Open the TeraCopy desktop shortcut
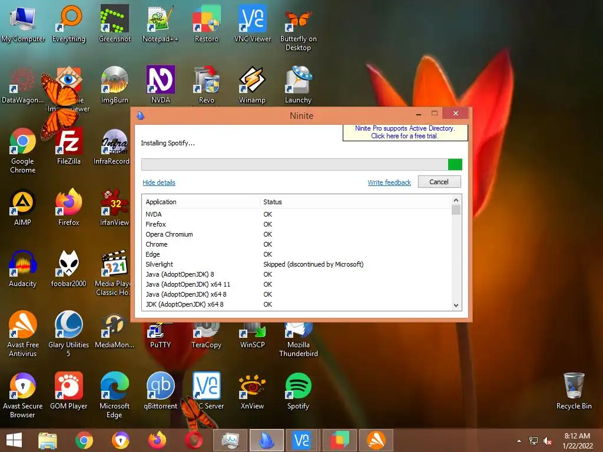 click(x=207, y=336)
